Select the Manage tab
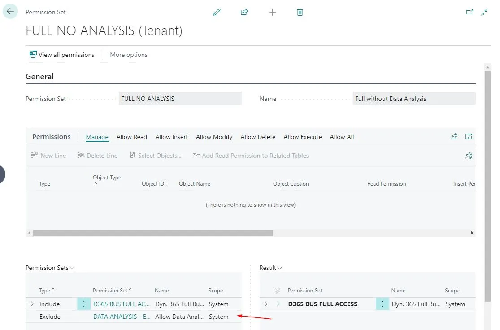The height and width of the screenshot is (330, 500). coord(97,137)
